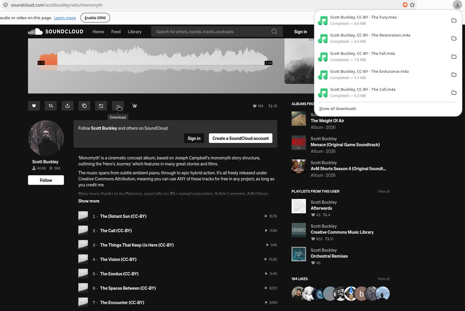The image size is (465, 311).
Task: Show The Call.m4a in folder
Action: point(454,93)
